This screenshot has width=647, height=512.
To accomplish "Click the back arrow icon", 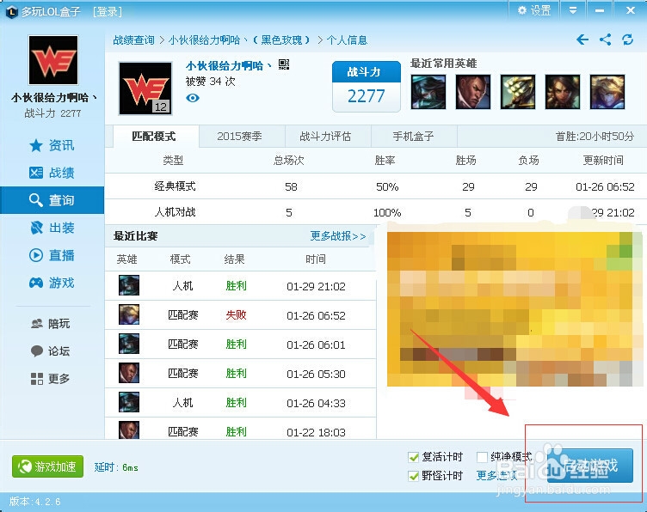I will pyautogui.click(x=582, y=40).
